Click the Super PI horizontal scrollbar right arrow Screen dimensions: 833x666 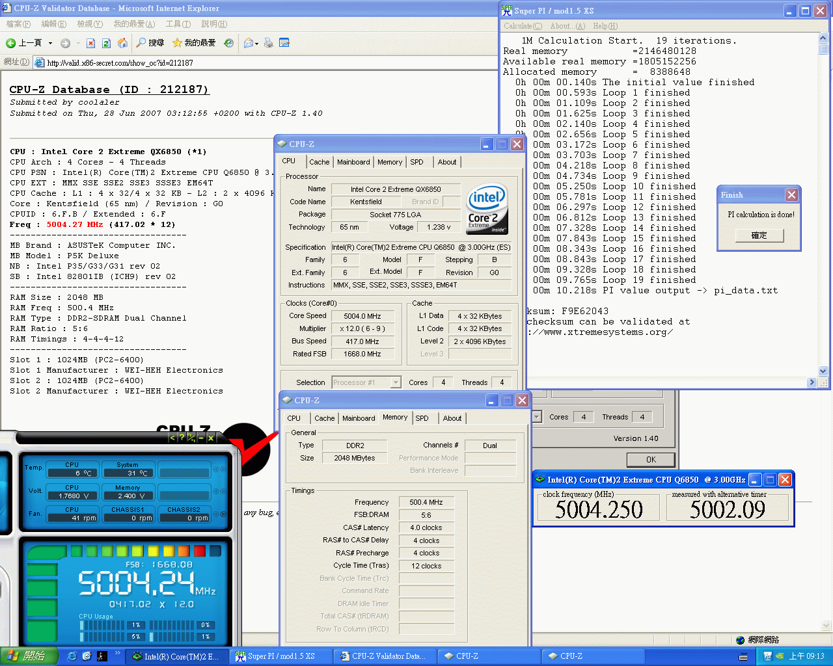[x=812, y=382]
